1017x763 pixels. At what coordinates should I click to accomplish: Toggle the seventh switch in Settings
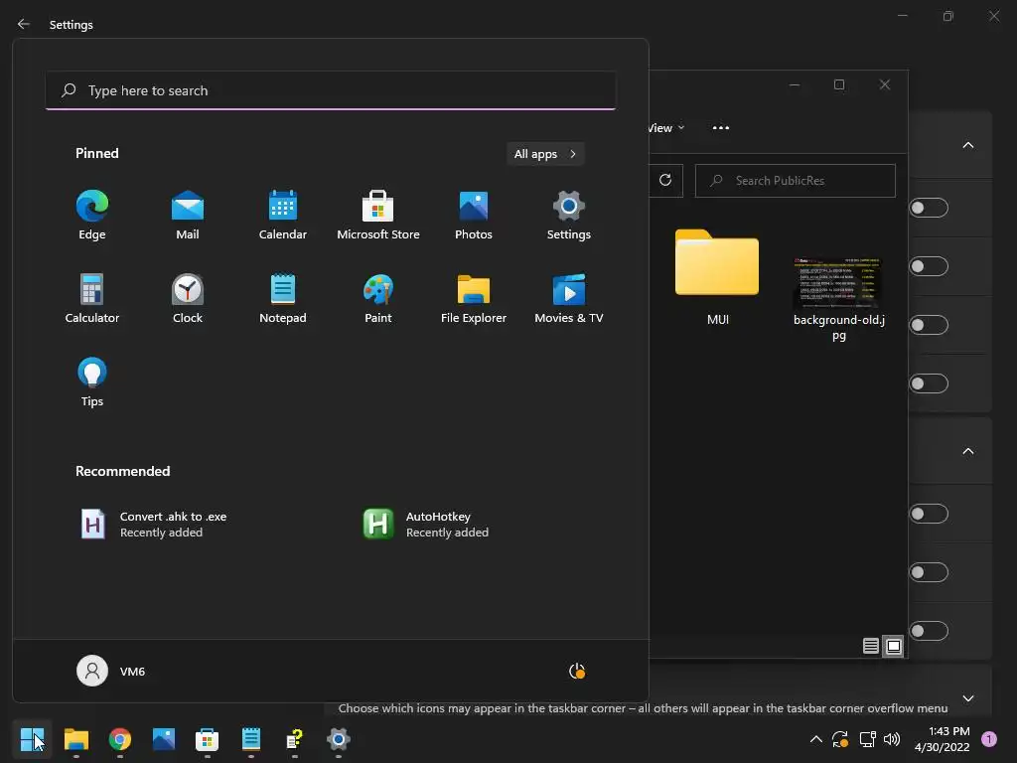click(x=929, y=631)
